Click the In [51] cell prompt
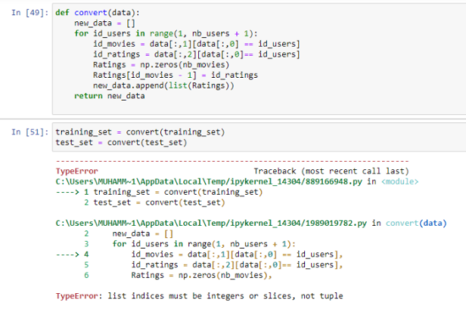This screenshot has height=309, width=466. (x=30, y=132)
